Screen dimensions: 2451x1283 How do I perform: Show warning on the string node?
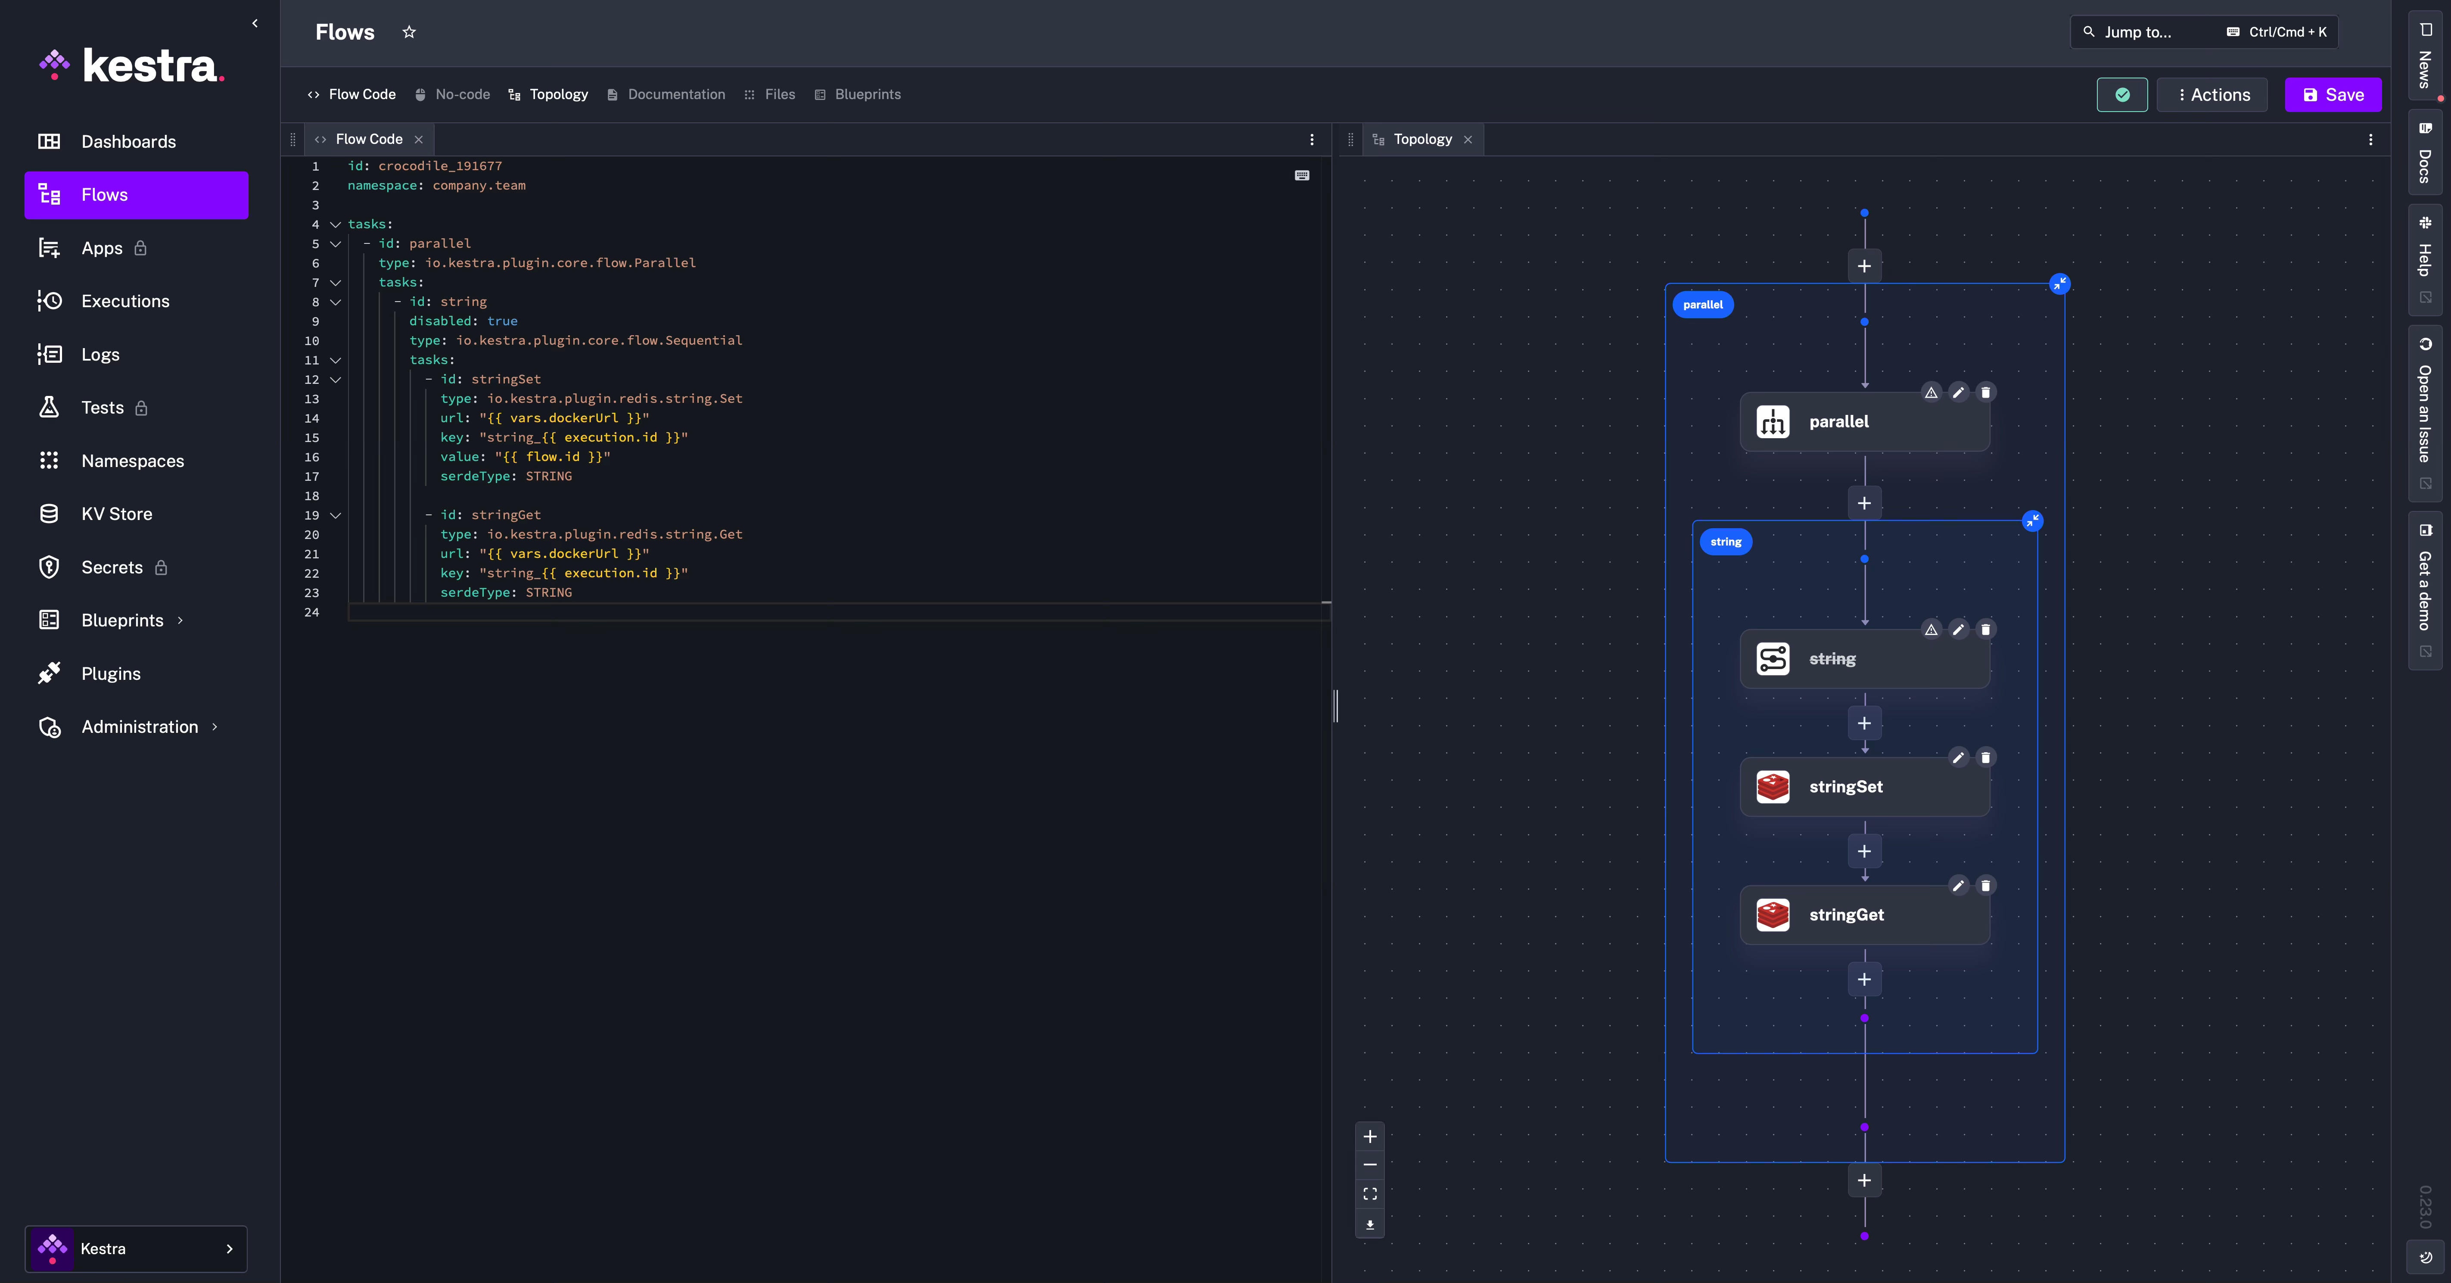coord(1931,629)
